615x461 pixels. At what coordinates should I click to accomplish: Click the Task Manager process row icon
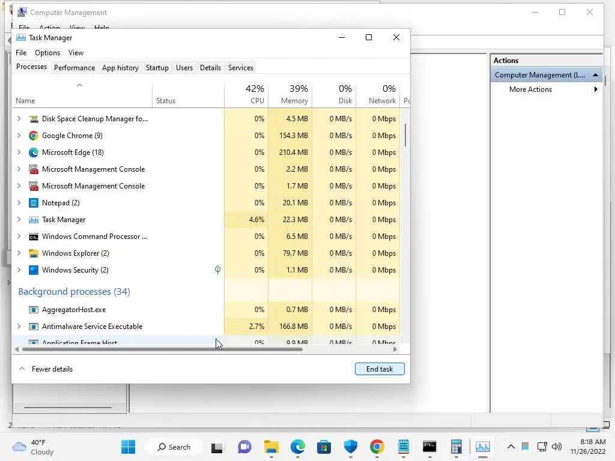click(x=34, y=220)
